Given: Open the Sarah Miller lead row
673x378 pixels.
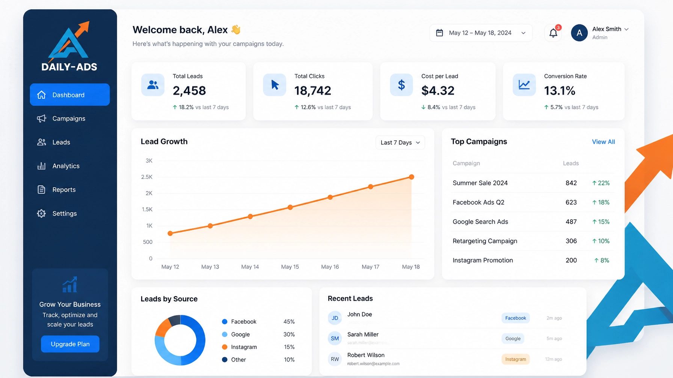Looking at the screenshot, I should (447, 339).
